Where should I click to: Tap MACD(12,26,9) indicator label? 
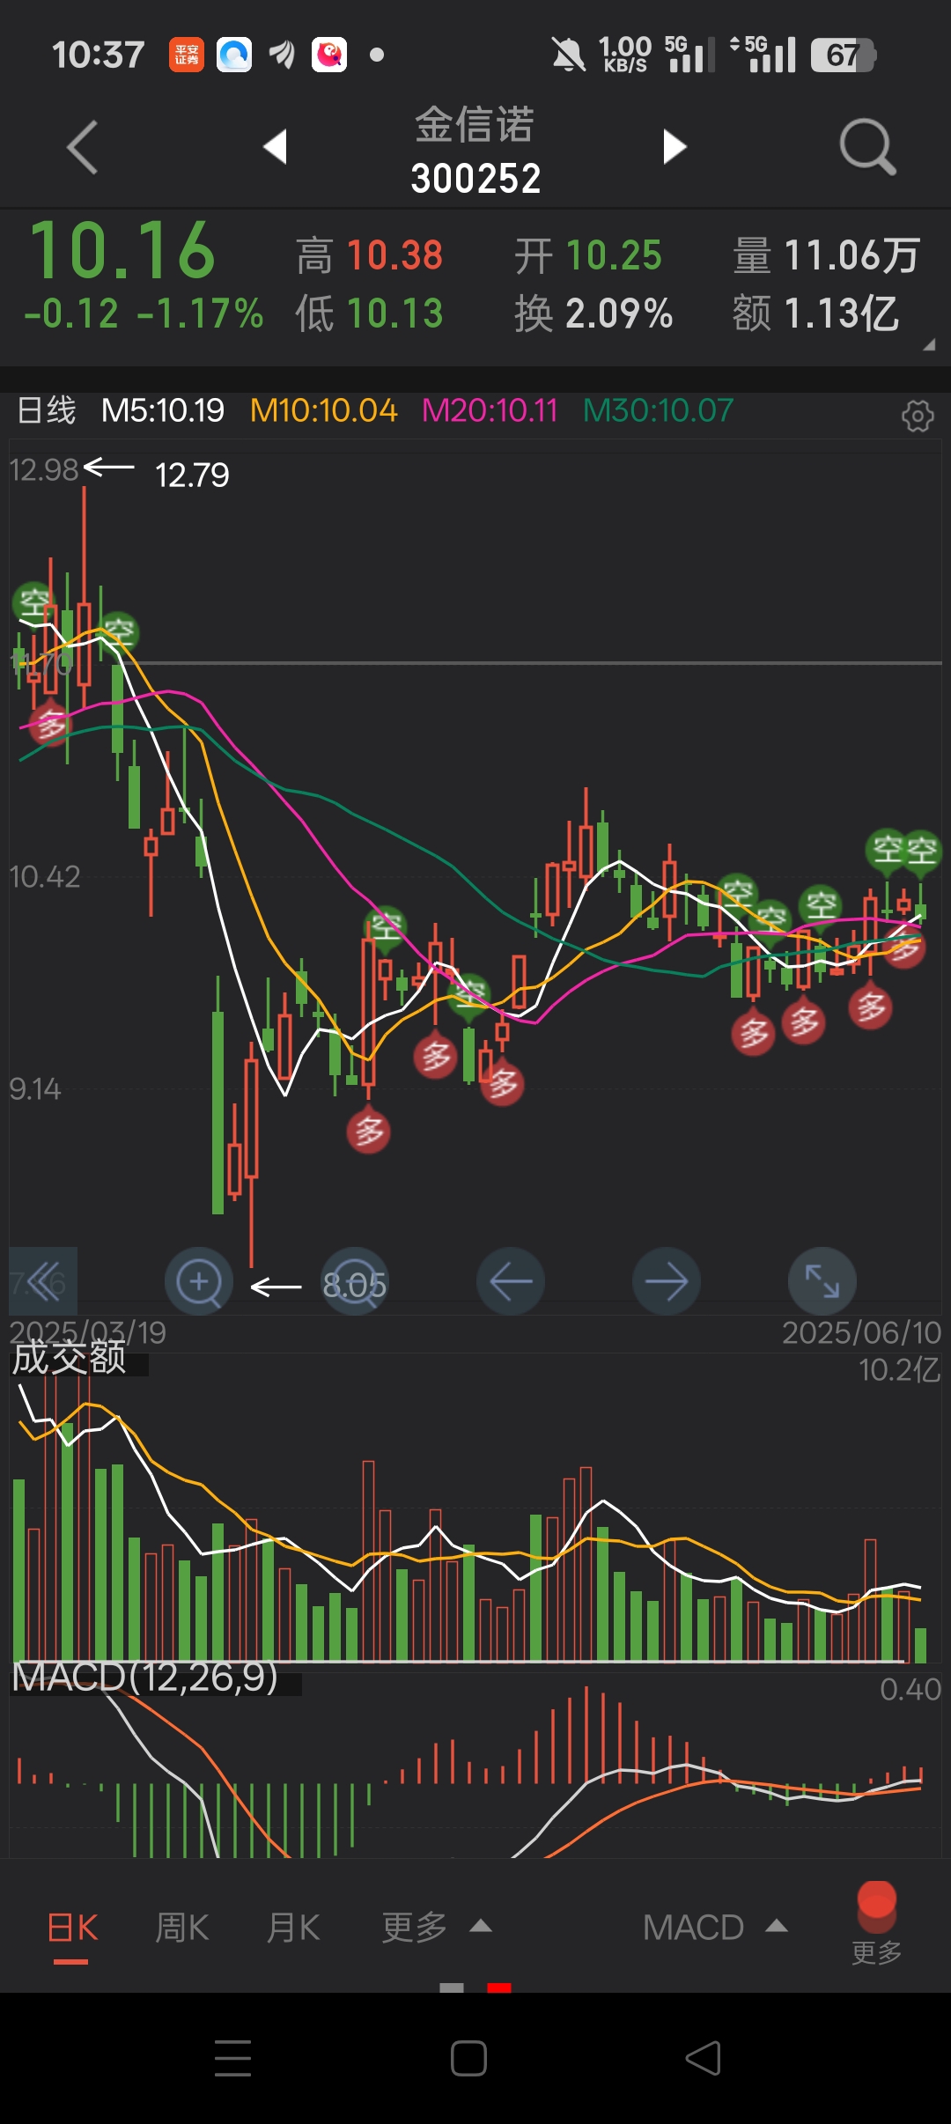145,1677
